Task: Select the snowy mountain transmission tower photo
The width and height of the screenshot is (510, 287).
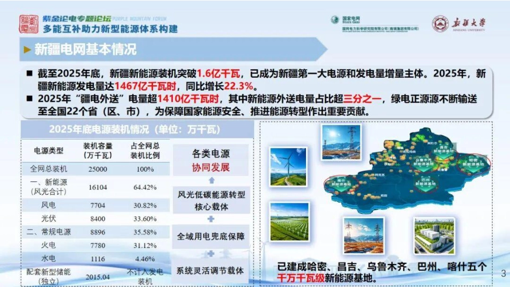Action: pyautogui.click(x=341, y=142)
